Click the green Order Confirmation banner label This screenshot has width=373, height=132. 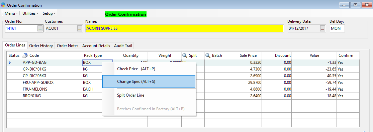[x=125, y=14]
